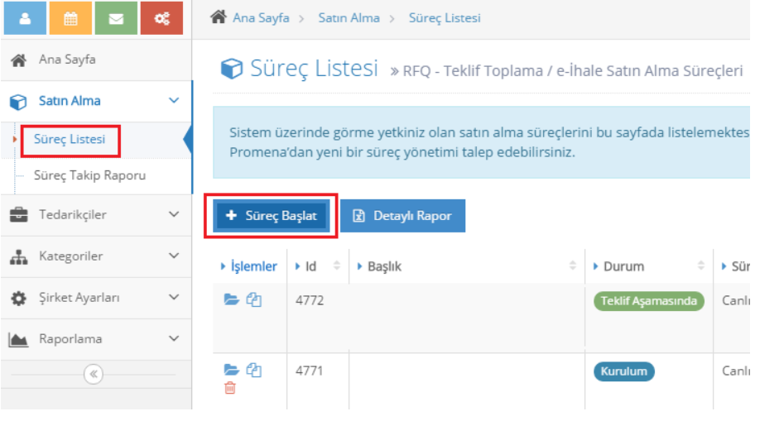This screenshot has height=421, width=760.
Task: Delete process 4771 with trash icon
Action: tap(230, 388)
